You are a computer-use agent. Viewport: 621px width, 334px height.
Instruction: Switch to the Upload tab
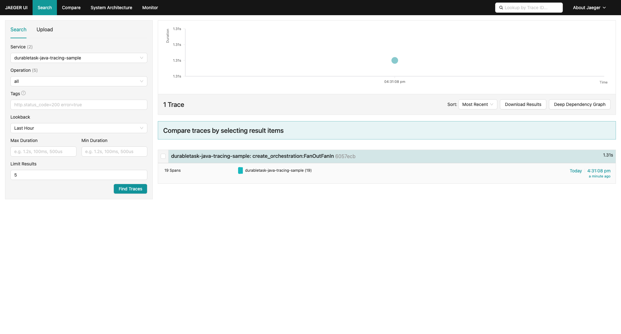tap(45, 29)
